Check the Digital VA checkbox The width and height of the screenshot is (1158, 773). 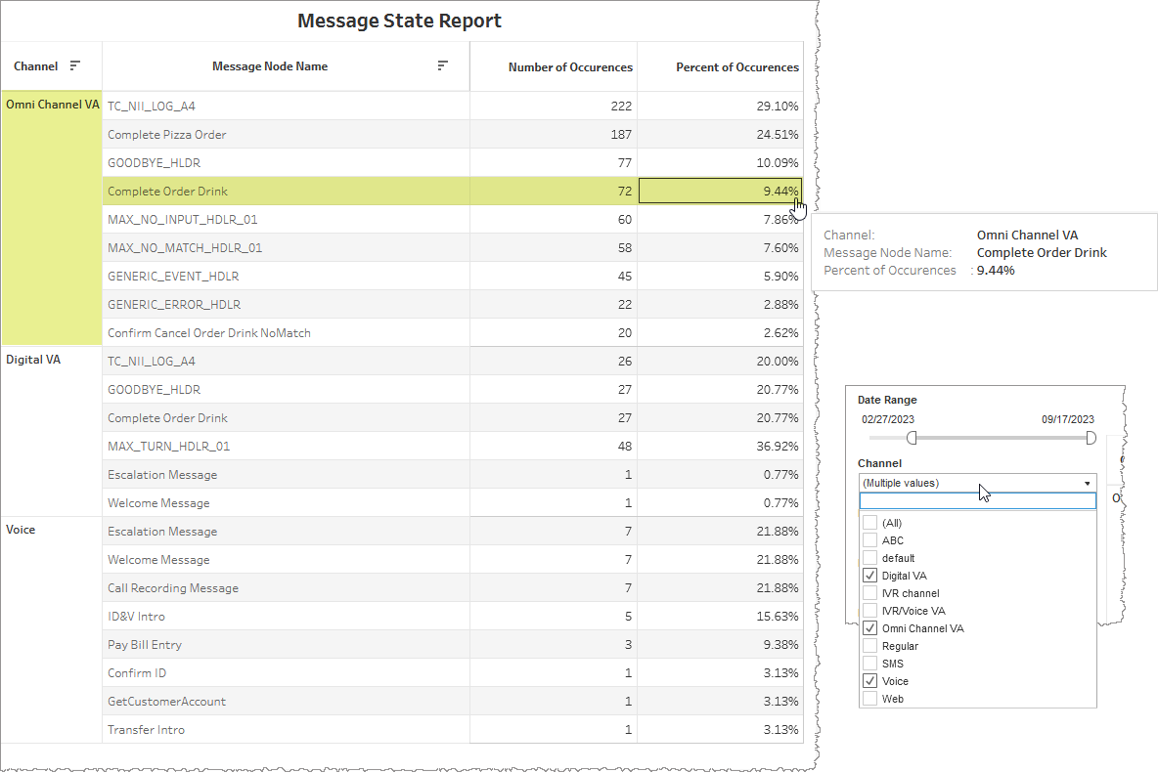click(x=870, y=576)
